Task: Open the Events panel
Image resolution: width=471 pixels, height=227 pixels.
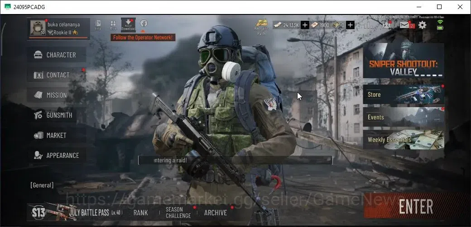Action: click(404, 117)
